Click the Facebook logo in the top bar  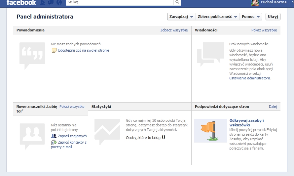tap(21, 3)
